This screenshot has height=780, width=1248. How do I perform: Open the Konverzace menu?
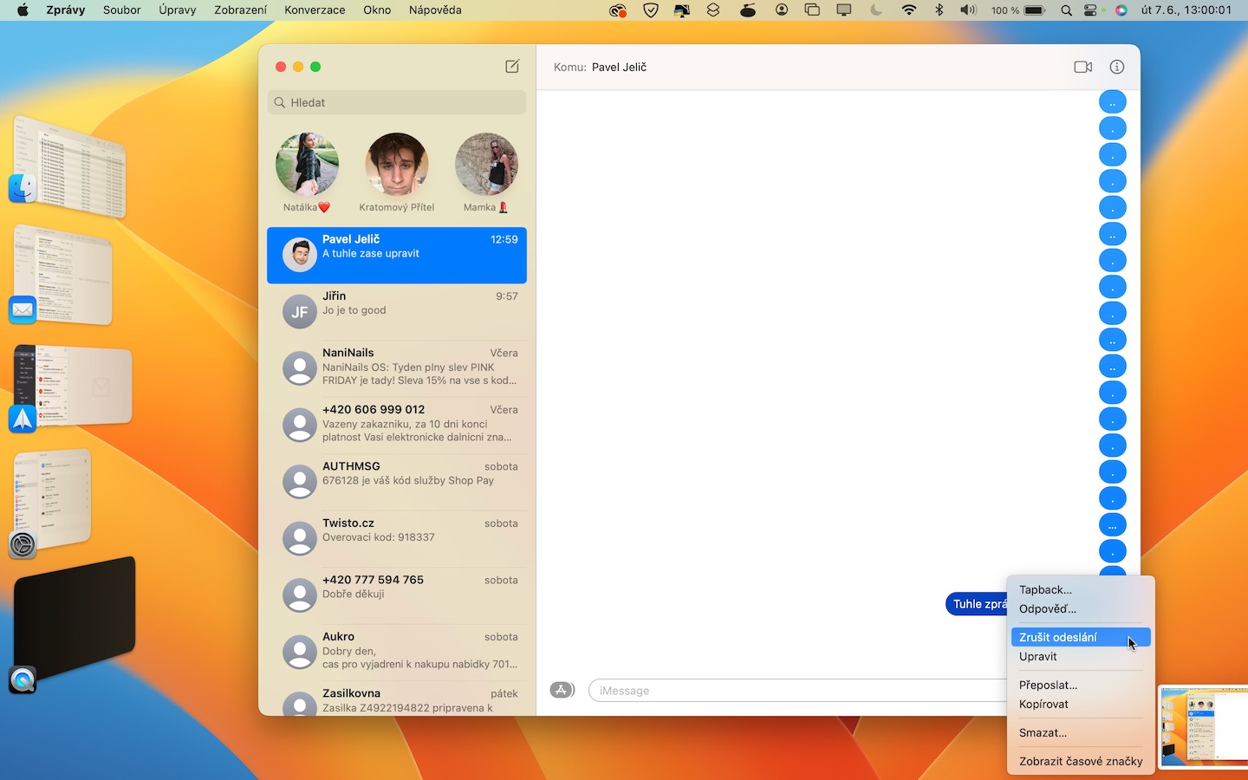(x=315, y=10)
